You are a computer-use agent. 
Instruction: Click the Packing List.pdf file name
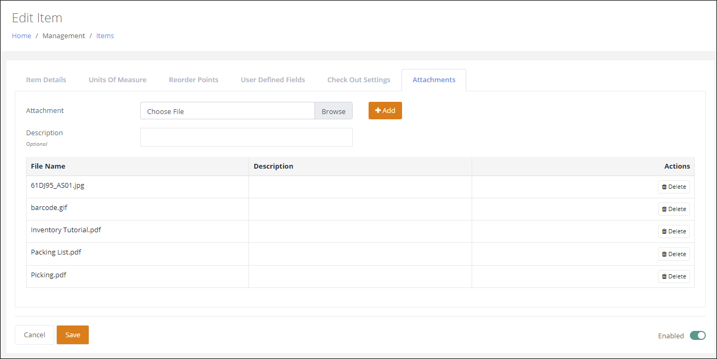point(56,252)
